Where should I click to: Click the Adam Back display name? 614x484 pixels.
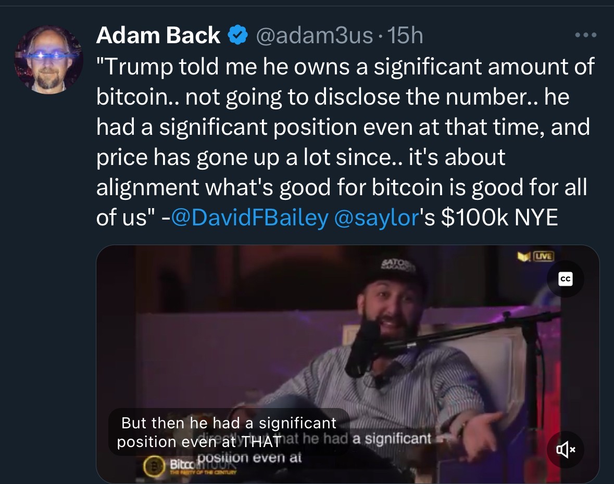click(158, 35)
